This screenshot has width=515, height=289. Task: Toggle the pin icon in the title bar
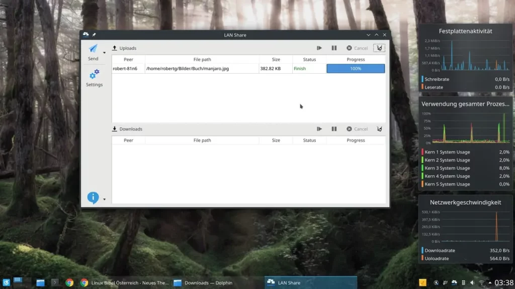[94, 35]
